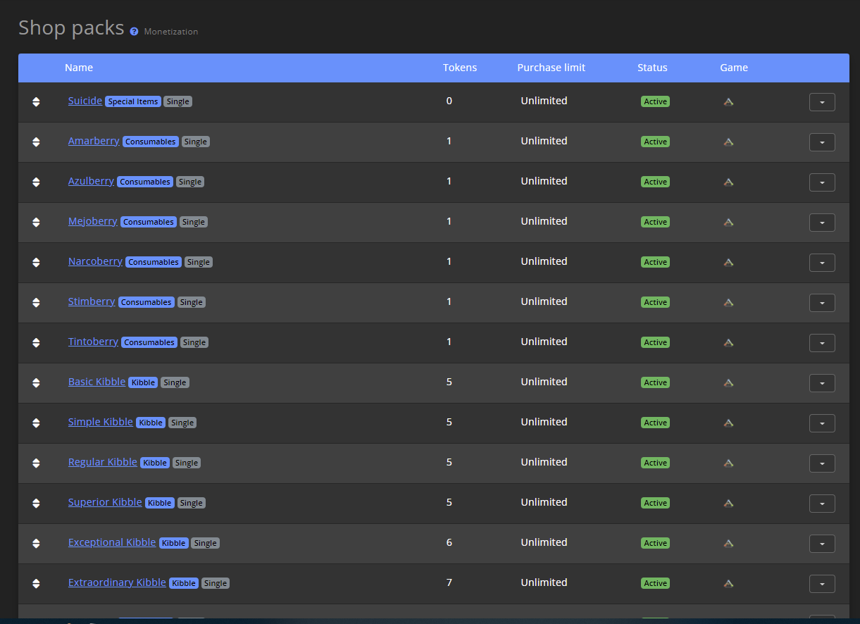
Task: Toggle the Active status badge for Azulberry
Action: [x=655, y=181]
